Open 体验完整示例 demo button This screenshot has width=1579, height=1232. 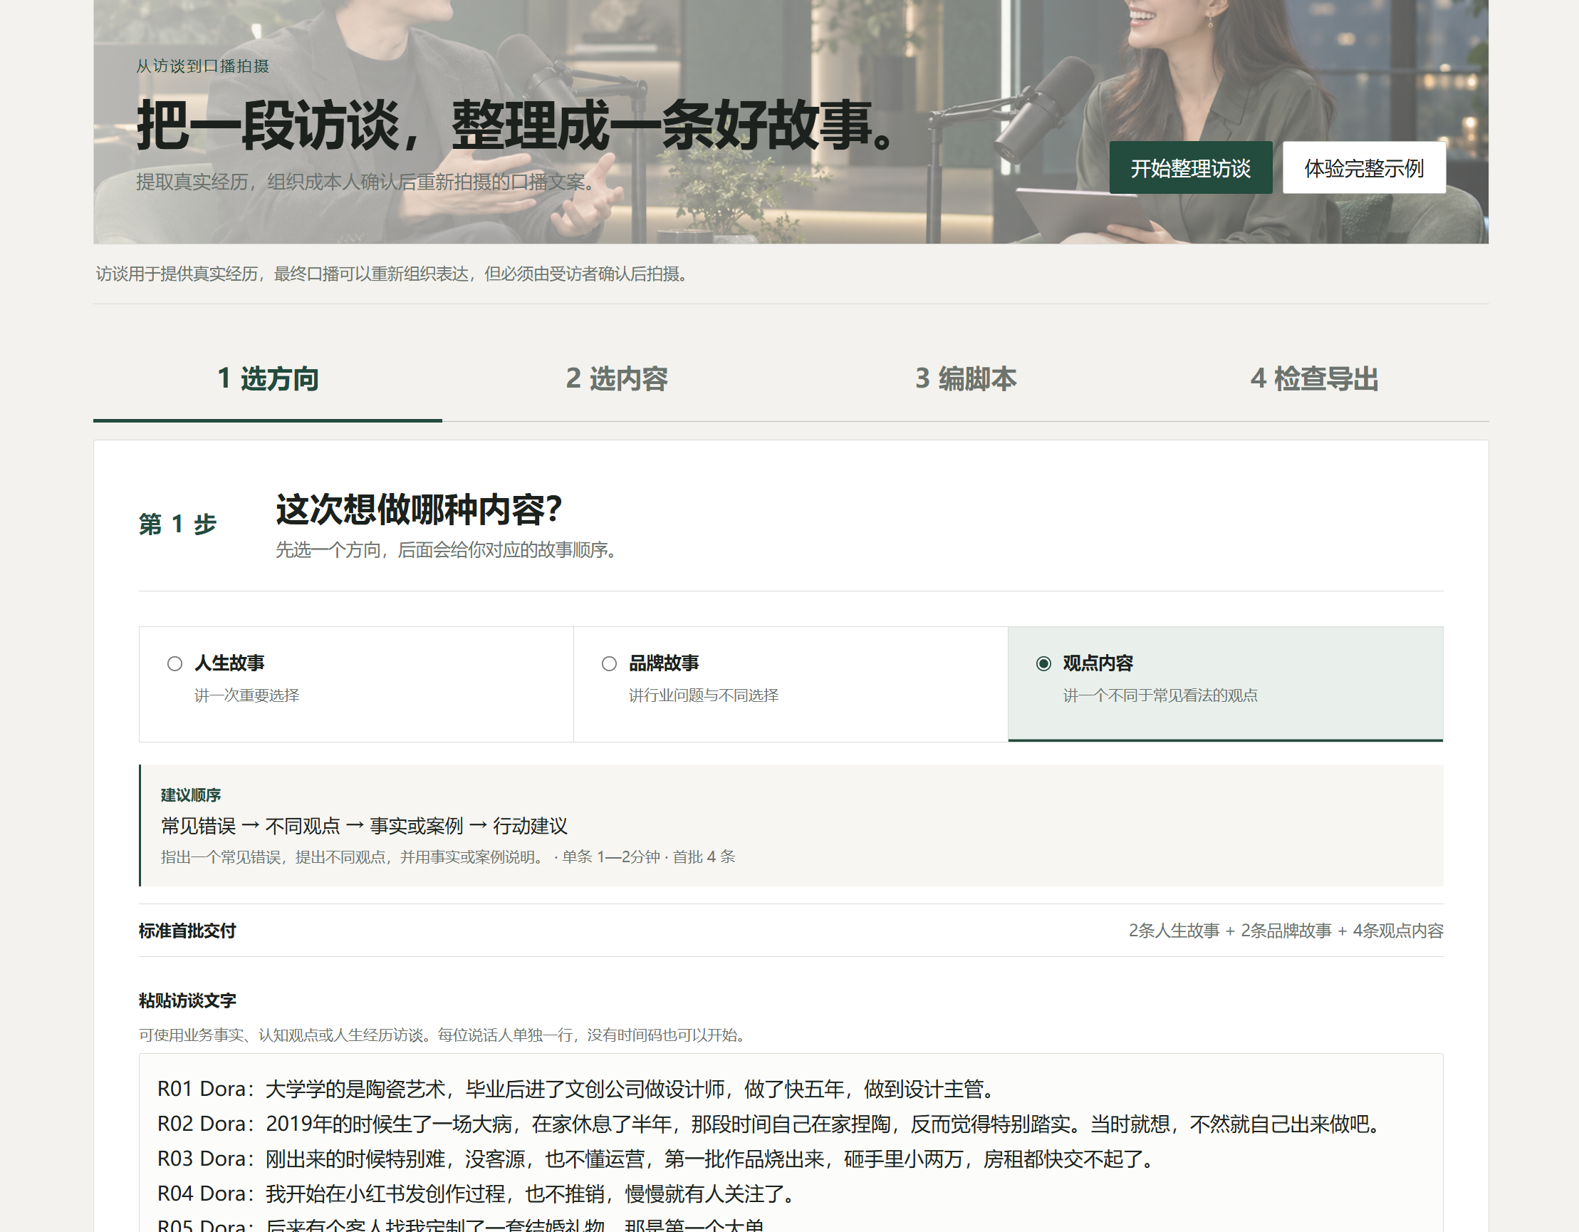tap(1363, 168)
